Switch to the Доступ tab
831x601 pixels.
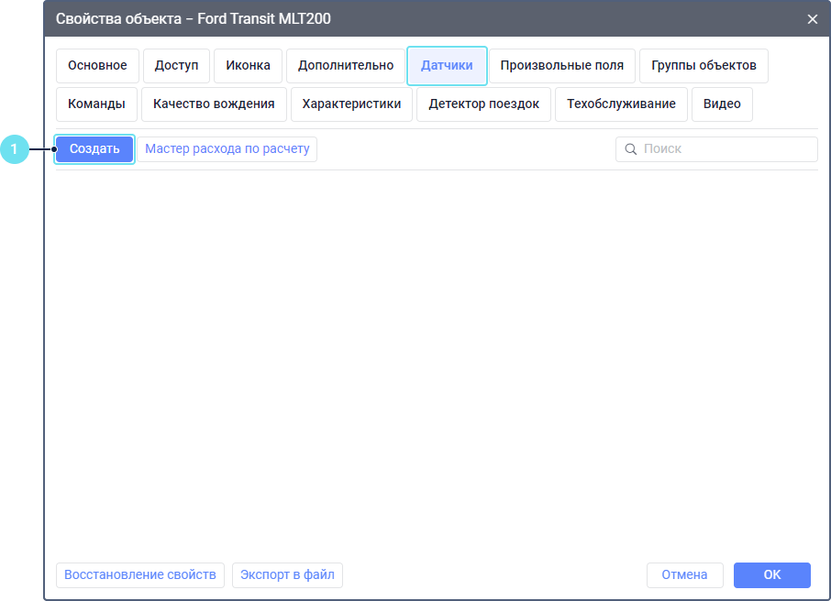tap(176, 66)
